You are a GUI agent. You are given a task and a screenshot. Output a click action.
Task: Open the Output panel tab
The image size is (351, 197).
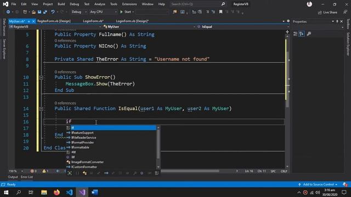click(13, 177)
